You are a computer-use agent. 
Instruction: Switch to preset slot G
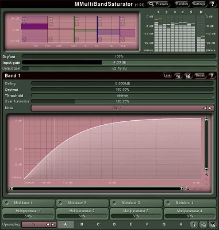(x=164, y=224)
